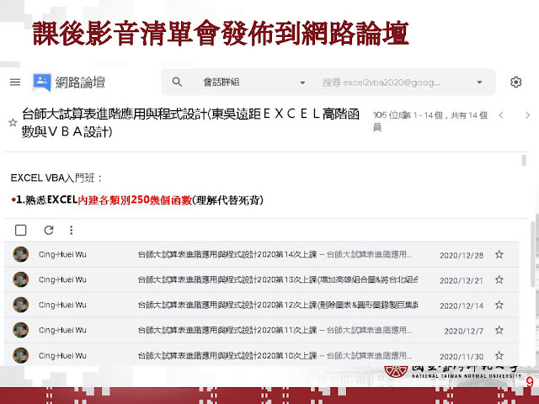Open the 第12次上課 conversation
539x404 pixels.
261,305
